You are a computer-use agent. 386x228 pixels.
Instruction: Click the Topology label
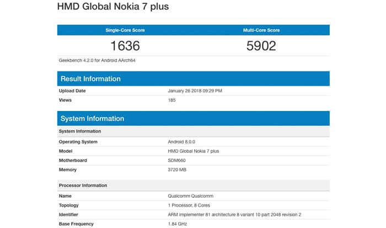[69, 205]
